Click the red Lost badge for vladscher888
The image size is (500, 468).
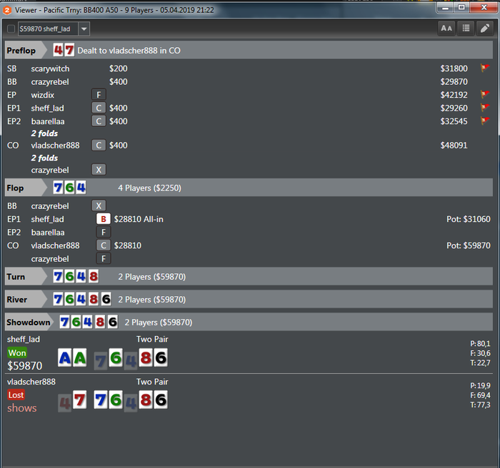point(16,395)
